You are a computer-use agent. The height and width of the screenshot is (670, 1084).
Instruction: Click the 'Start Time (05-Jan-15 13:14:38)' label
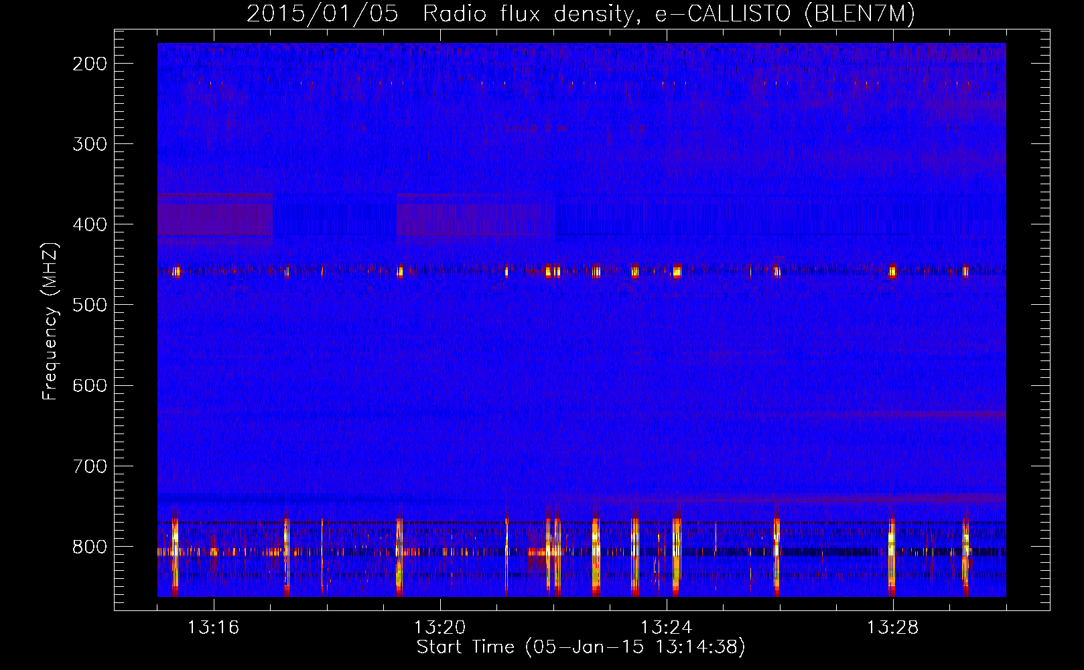point(581,647)
